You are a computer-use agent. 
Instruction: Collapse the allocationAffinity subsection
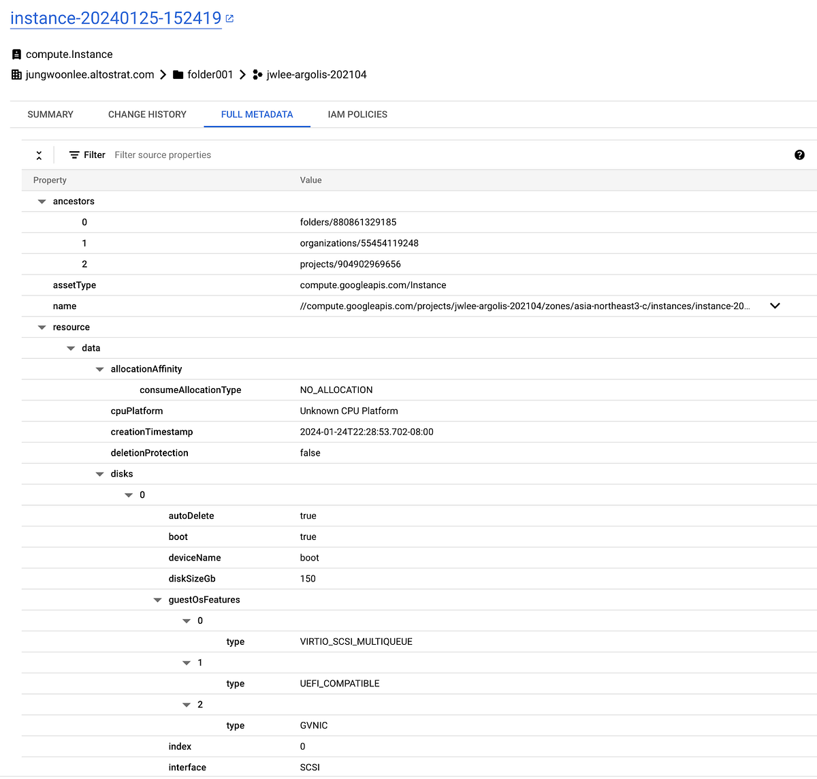[99, 368]
